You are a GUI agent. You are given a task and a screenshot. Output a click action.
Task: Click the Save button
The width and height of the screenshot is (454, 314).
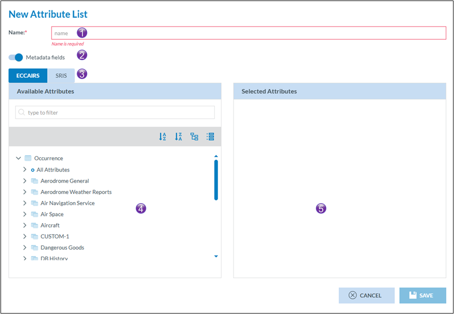pos(422,296)
